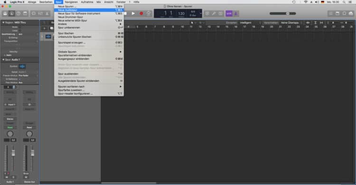Collapse the Spur: Audio 1 disclosure triangle
The image size is (356, 185).
point(3,60)
